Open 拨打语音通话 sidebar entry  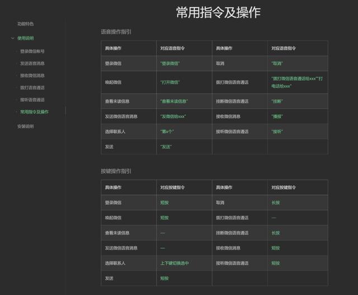coord(32,87)
